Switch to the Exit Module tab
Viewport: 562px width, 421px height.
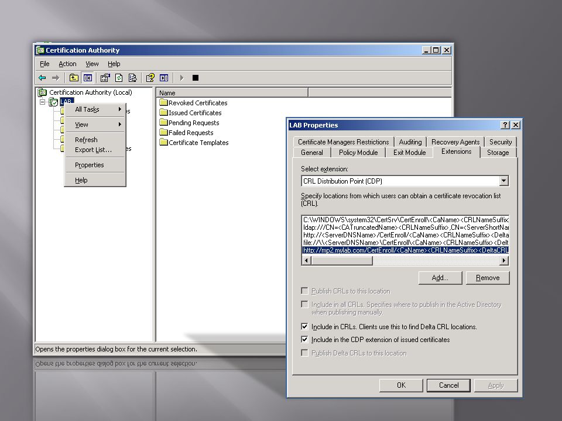[x=409, y=153]
